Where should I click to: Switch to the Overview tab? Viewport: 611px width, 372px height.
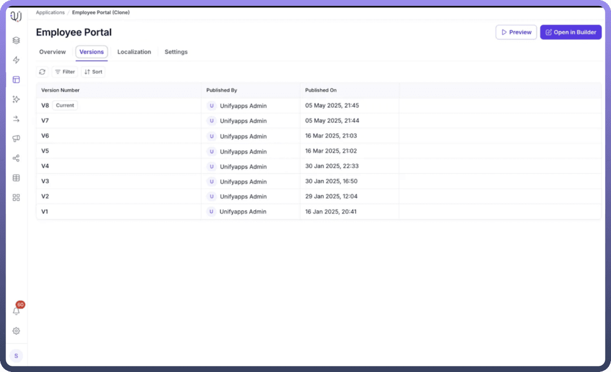pyautogui.click(x=53, y=52)
